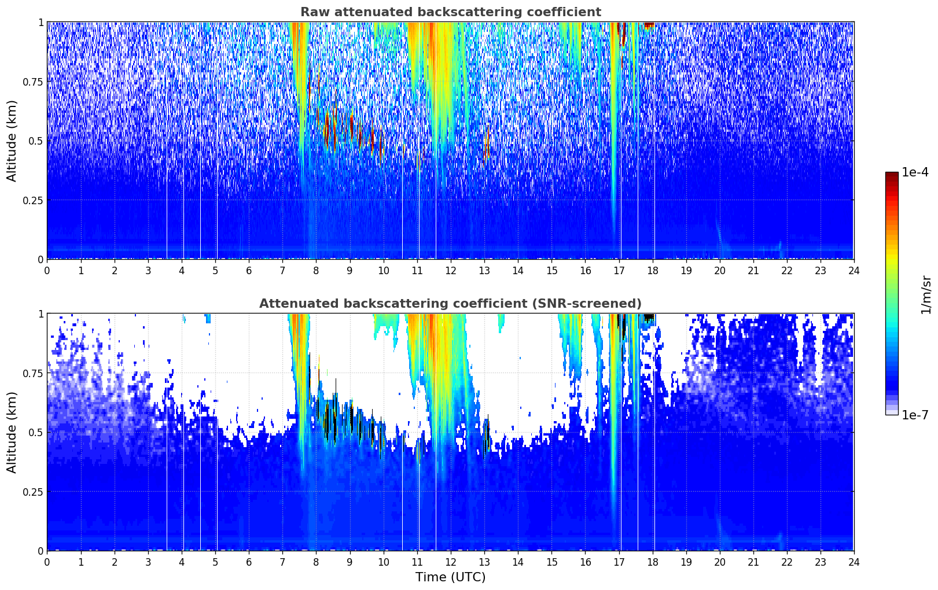Screen dimensions: 938x590
Task: Click the "Attenuated backscattering coefficient (SNR-screened)" title
Action: click(450, 304)
